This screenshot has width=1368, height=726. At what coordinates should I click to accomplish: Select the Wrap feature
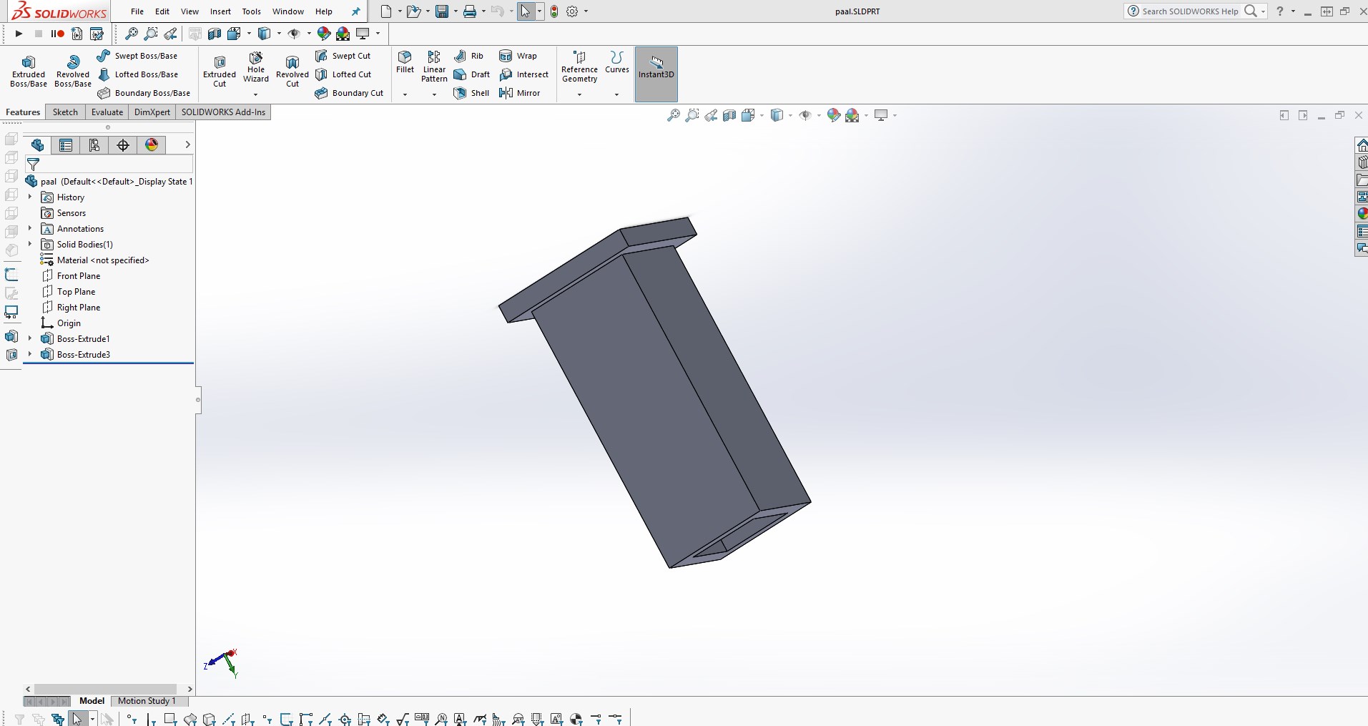518,56
